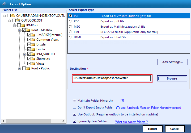Open the 'What are system folders ?' link
Viewport: 191px width, 133px height.
tap(131, 122)
